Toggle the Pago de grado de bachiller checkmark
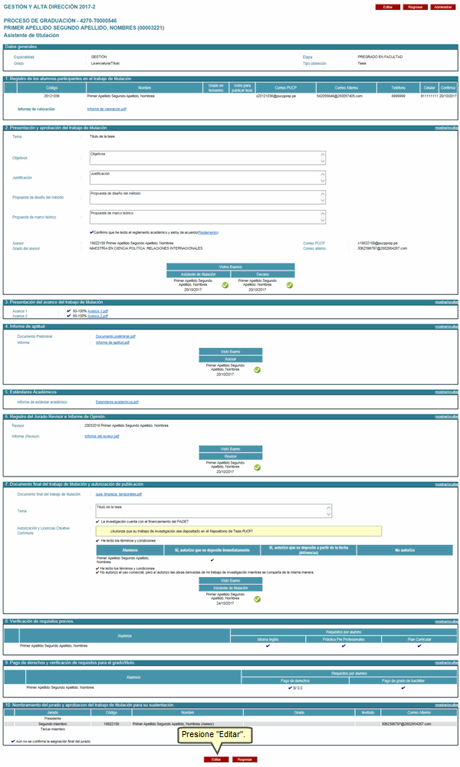Viewport: 460px width, 767px height. [x=403, y=688]
